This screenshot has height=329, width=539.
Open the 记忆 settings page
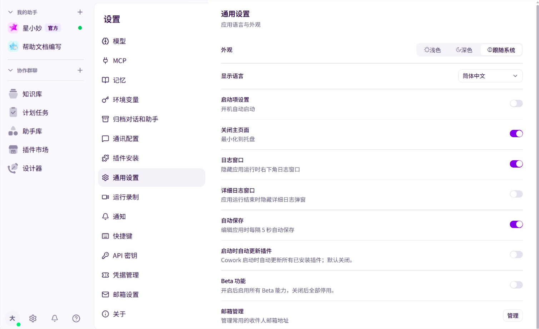(151, 80)
